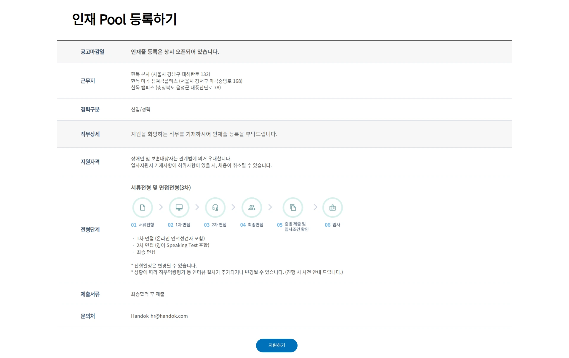This screenshot has width=569, height=358.
Task: Click the 2차 면접 headset icon
Action: 215,207
